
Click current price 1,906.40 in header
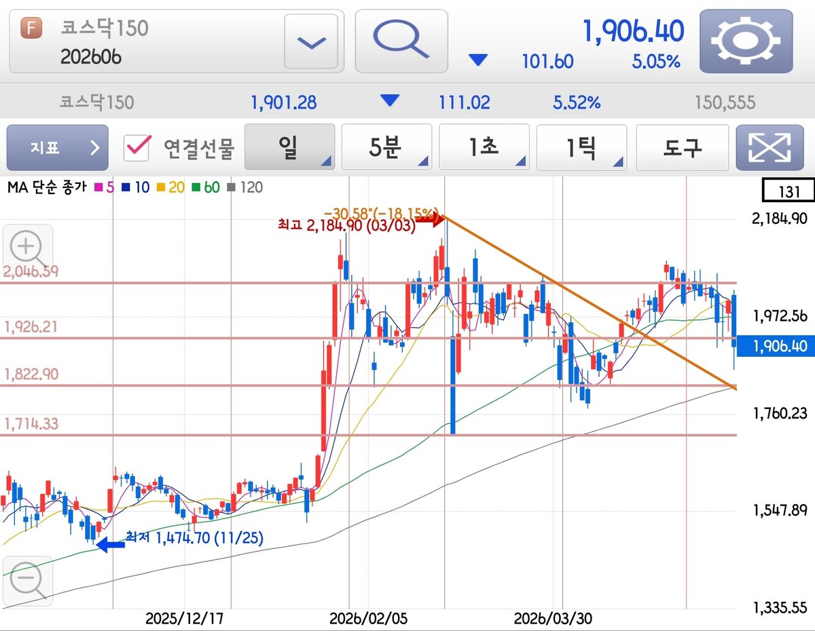[633, 30]
